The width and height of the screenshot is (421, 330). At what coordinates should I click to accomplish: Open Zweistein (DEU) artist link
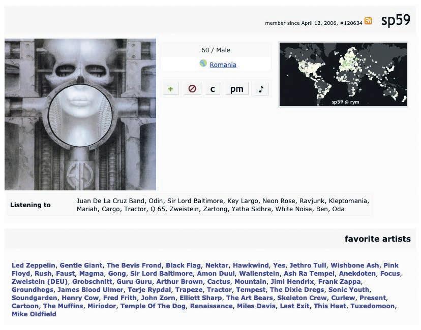(x=40, y=282)
